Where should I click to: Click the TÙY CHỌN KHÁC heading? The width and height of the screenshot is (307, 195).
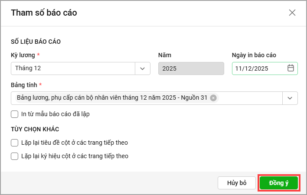click(x=35, y=129)
